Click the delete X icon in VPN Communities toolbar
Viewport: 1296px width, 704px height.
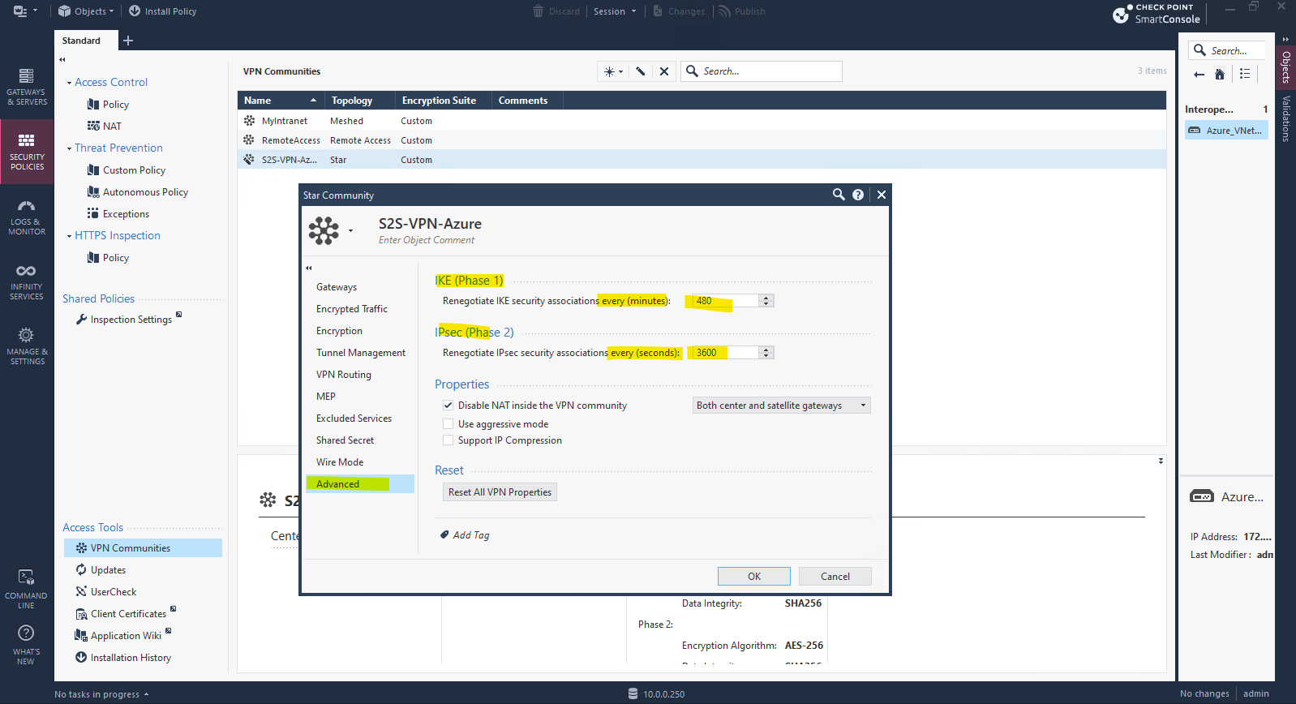[664, 71]
